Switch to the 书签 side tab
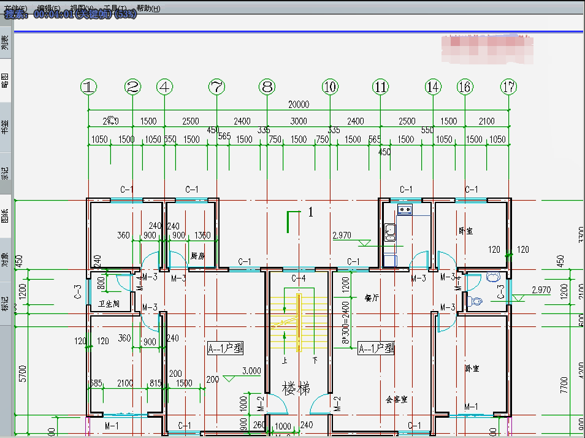Viewport: 585px width, 438px height. pos(5,127)
